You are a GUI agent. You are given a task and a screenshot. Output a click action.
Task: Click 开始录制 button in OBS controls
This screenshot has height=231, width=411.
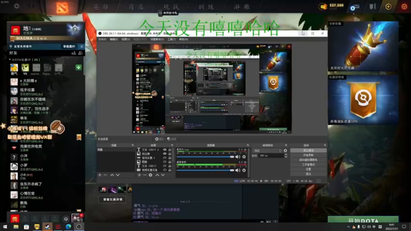pyautogui.click(x=308, y=155)
